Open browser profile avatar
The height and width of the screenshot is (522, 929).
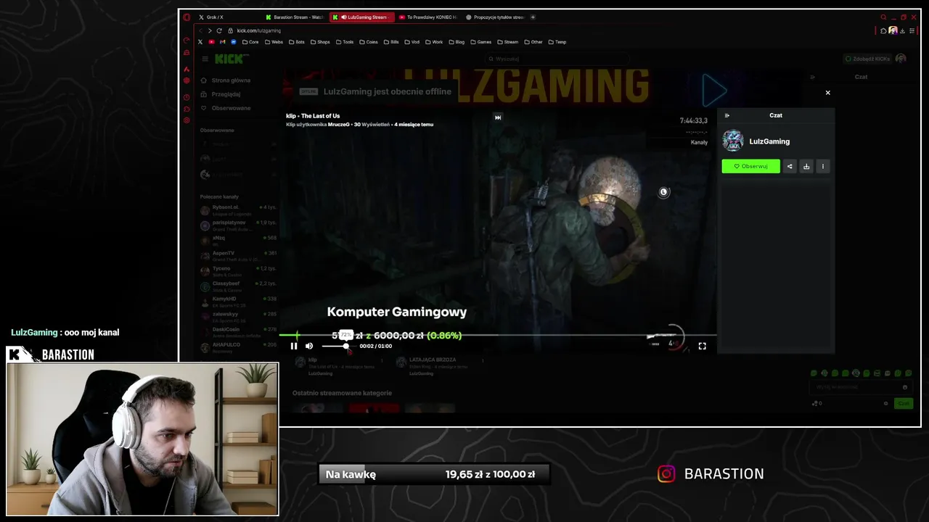click(x=893, y=30)
